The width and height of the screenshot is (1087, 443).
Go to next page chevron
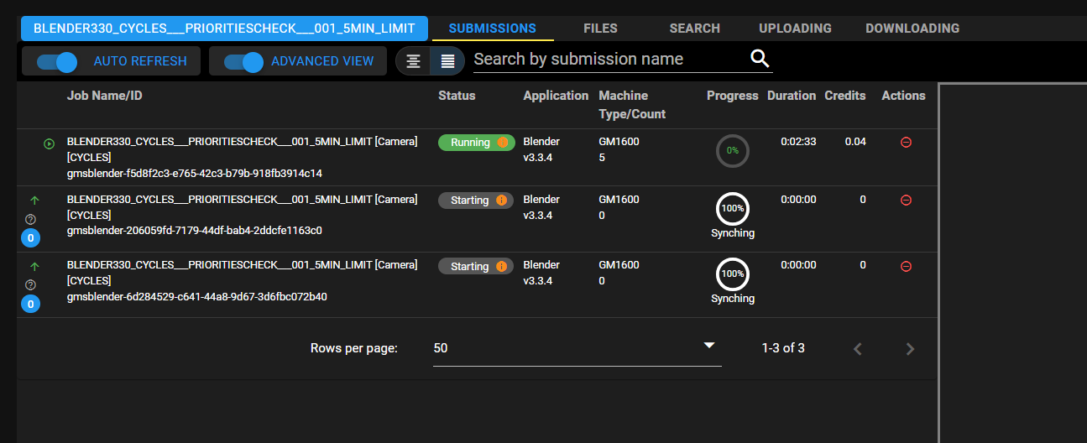tap(910, 349)
